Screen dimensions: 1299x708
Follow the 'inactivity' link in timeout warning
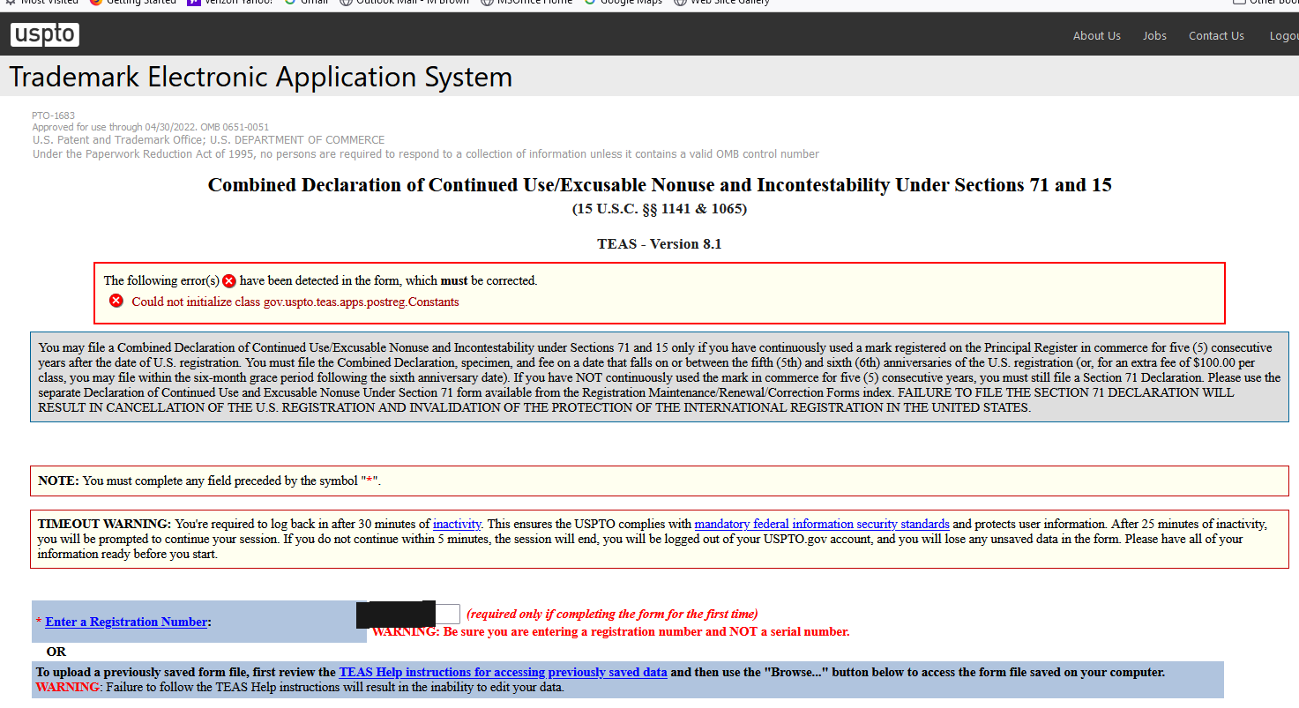pyautogui.click(x=457, y=524)
